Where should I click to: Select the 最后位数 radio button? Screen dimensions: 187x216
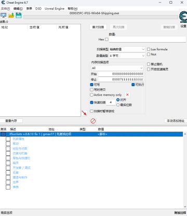click(x=118, y=105)
